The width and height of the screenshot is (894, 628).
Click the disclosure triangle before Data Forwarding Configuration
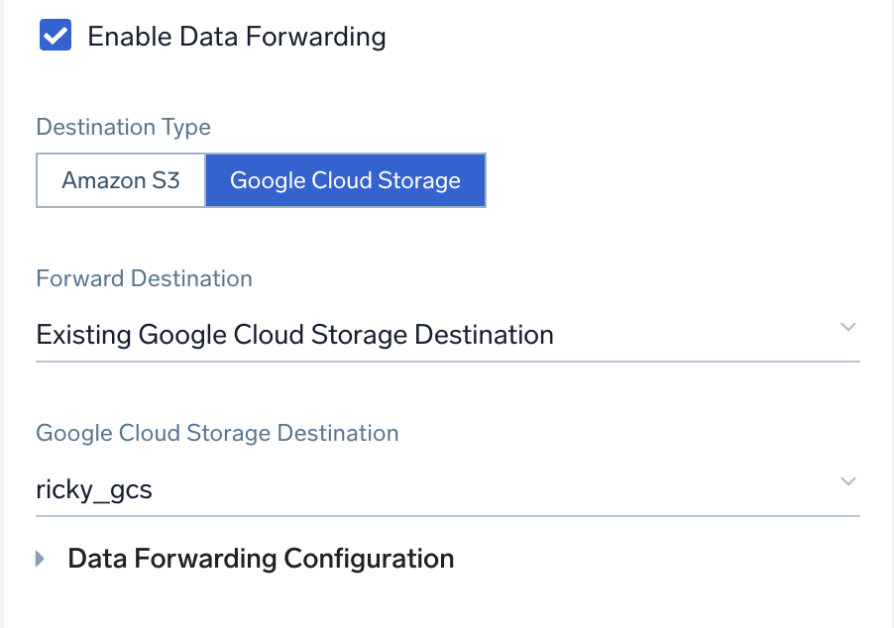[40, 558]
